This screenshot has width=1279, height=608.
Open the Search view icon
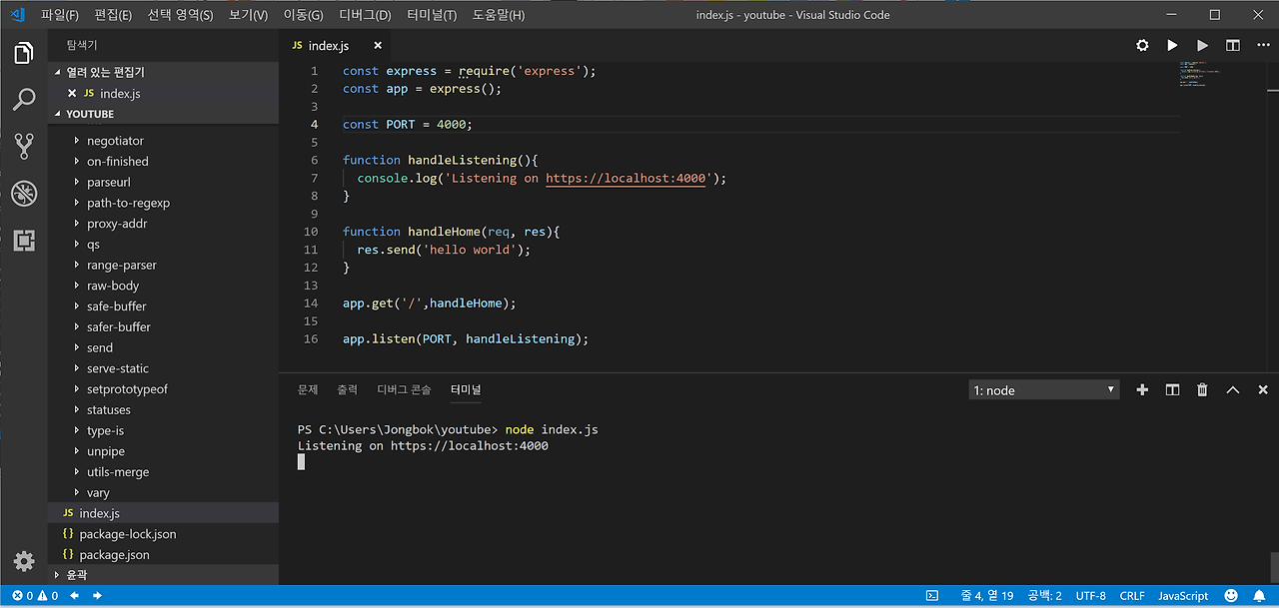pyautogui.click(x=24, y=100)
